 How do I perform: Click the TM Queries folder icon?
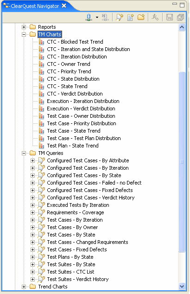tap(32, 153)
